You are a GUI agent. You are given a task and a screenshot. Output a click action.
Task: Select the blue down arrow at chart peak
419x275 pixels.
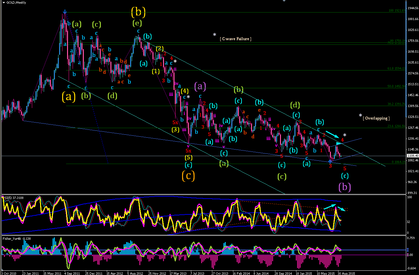coord(65,12)
